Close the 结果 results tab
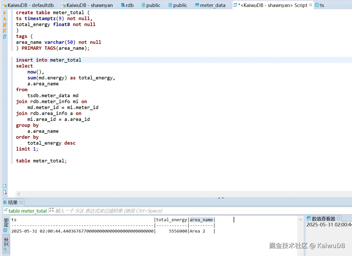The image size is (352, 256). [x=21, y=202]
